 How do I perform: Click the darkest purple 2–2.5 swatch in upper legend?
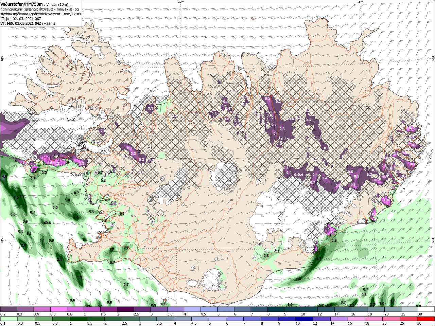coord(125,309)
